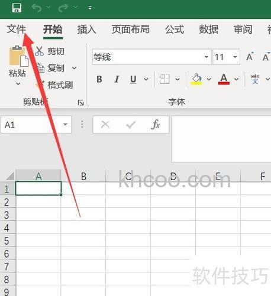Click the Increase Font Size icon

250,57
